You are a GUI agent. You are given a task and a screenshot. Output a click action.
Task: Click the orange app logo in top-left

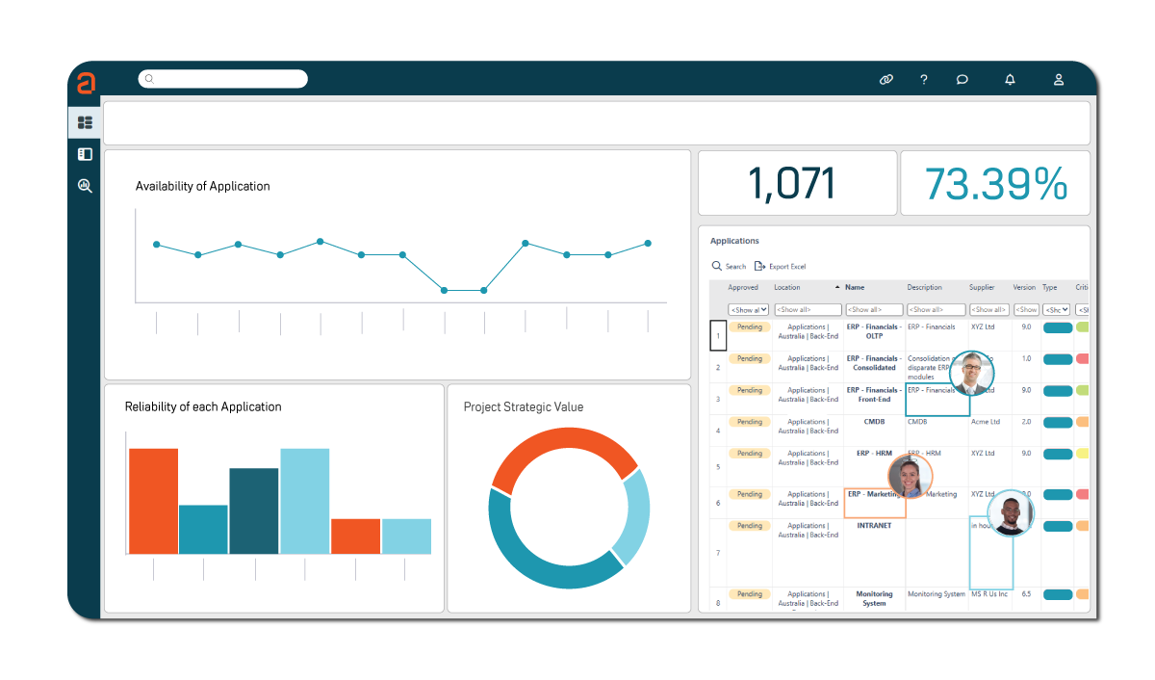pos(87,84)
